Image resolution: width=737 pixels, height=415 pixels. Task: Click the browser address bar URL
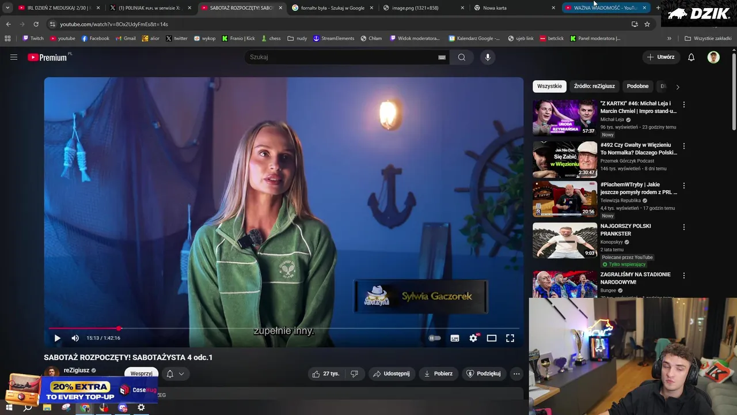(114, 24)
